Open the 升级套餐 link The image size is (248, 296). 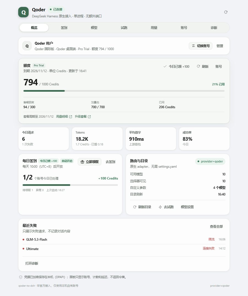(x=83, y=116)
